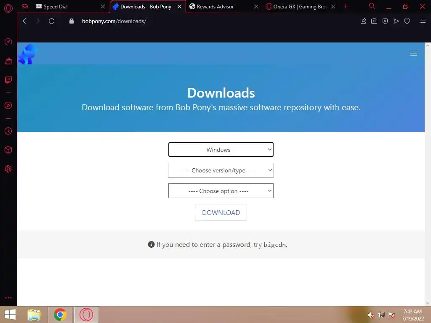Click the address bar URL bobpony.com/downloads/
Image resolution: width=431 pixels, height=323 pixels.
[114, 21]
